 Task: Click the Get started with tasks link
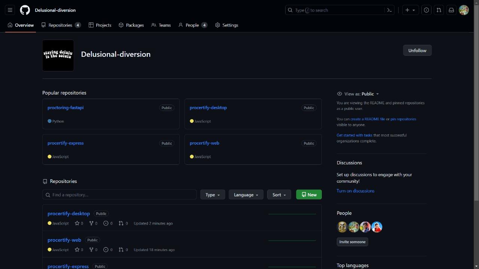354,135
